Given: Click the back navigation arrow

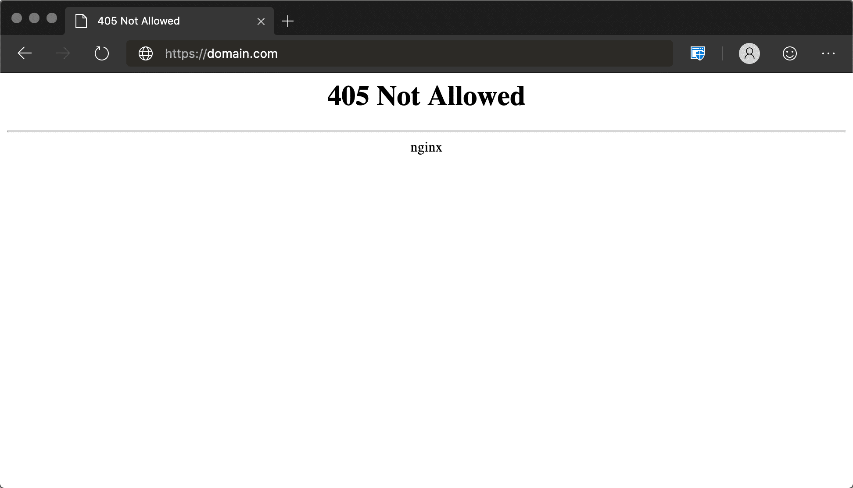Looking at the screenshot, I should coord(23,54).
